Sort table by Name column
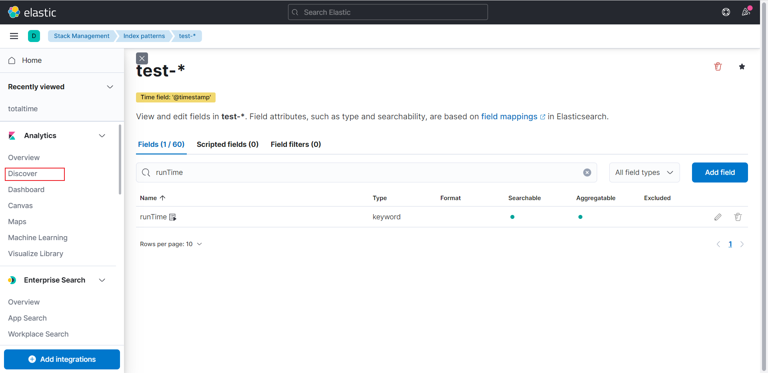Viewport: 768px width, 373px height. click(x=153, y=198)
